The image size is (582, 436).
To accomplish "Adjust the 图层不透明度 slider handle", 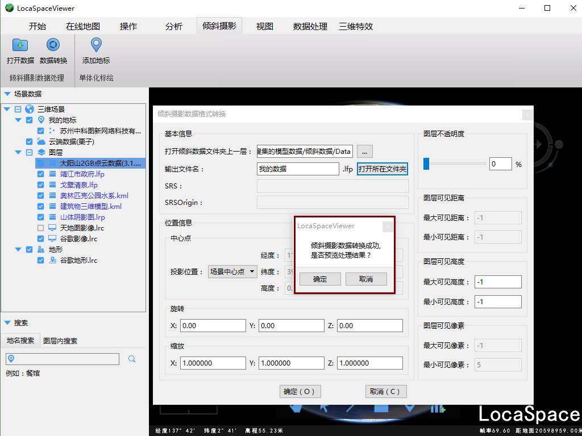I will (426, 163).
